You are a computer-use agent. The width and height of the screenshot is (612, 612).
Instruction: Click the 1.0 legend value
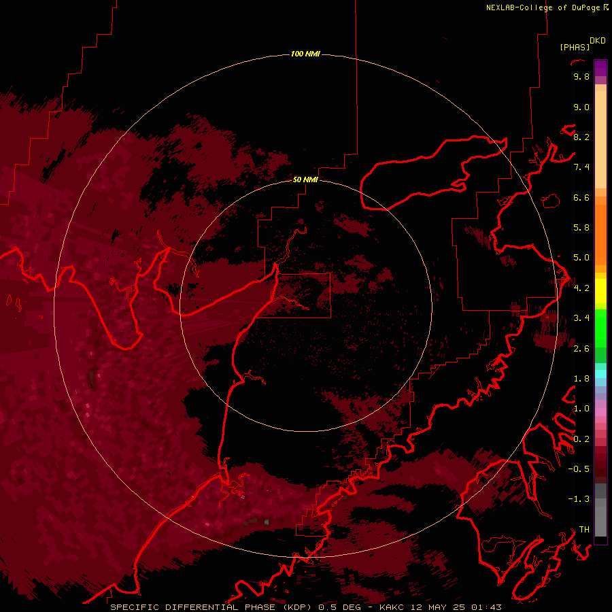pyautogui.click(x=581, y=409)
